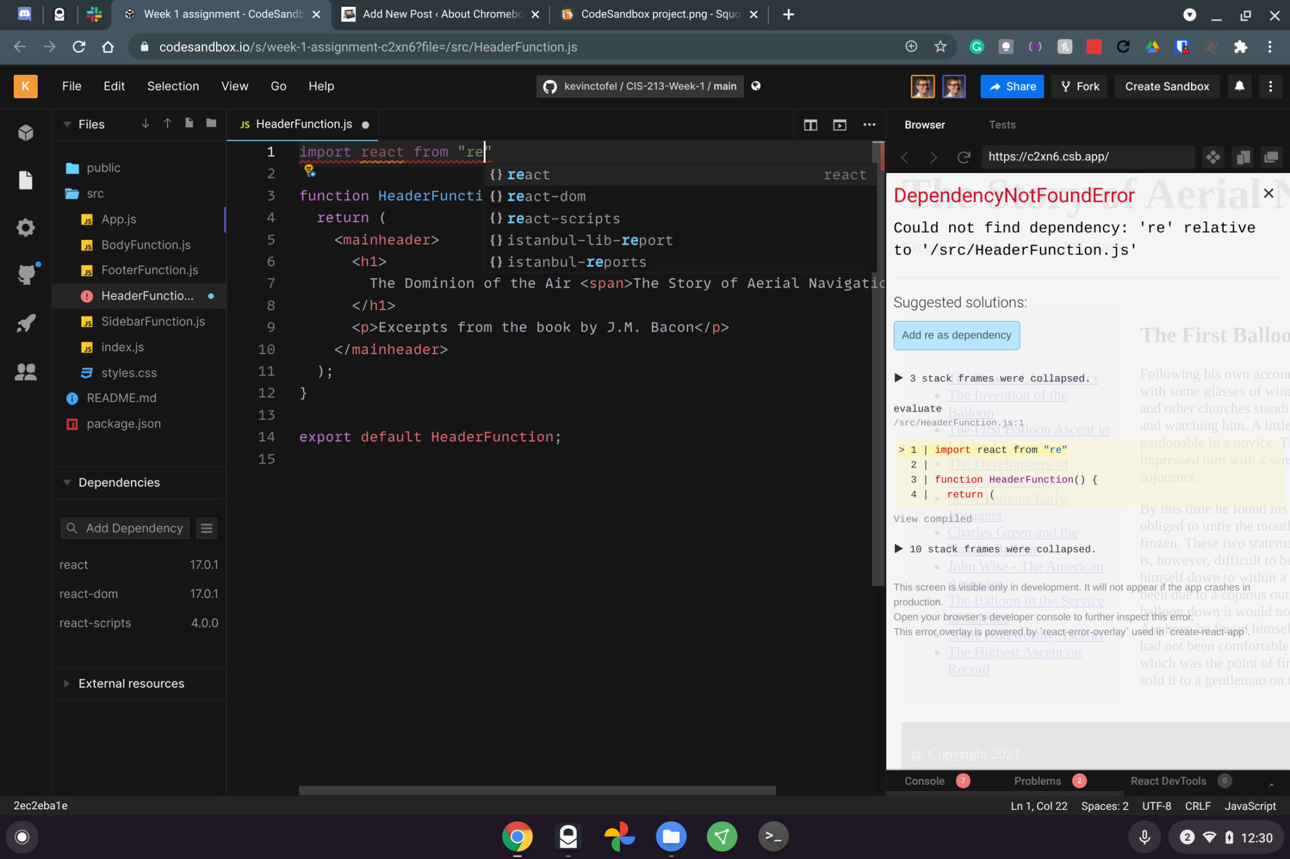
Task: Click 'External resources' section to expand it
Action: click(130, 683)
